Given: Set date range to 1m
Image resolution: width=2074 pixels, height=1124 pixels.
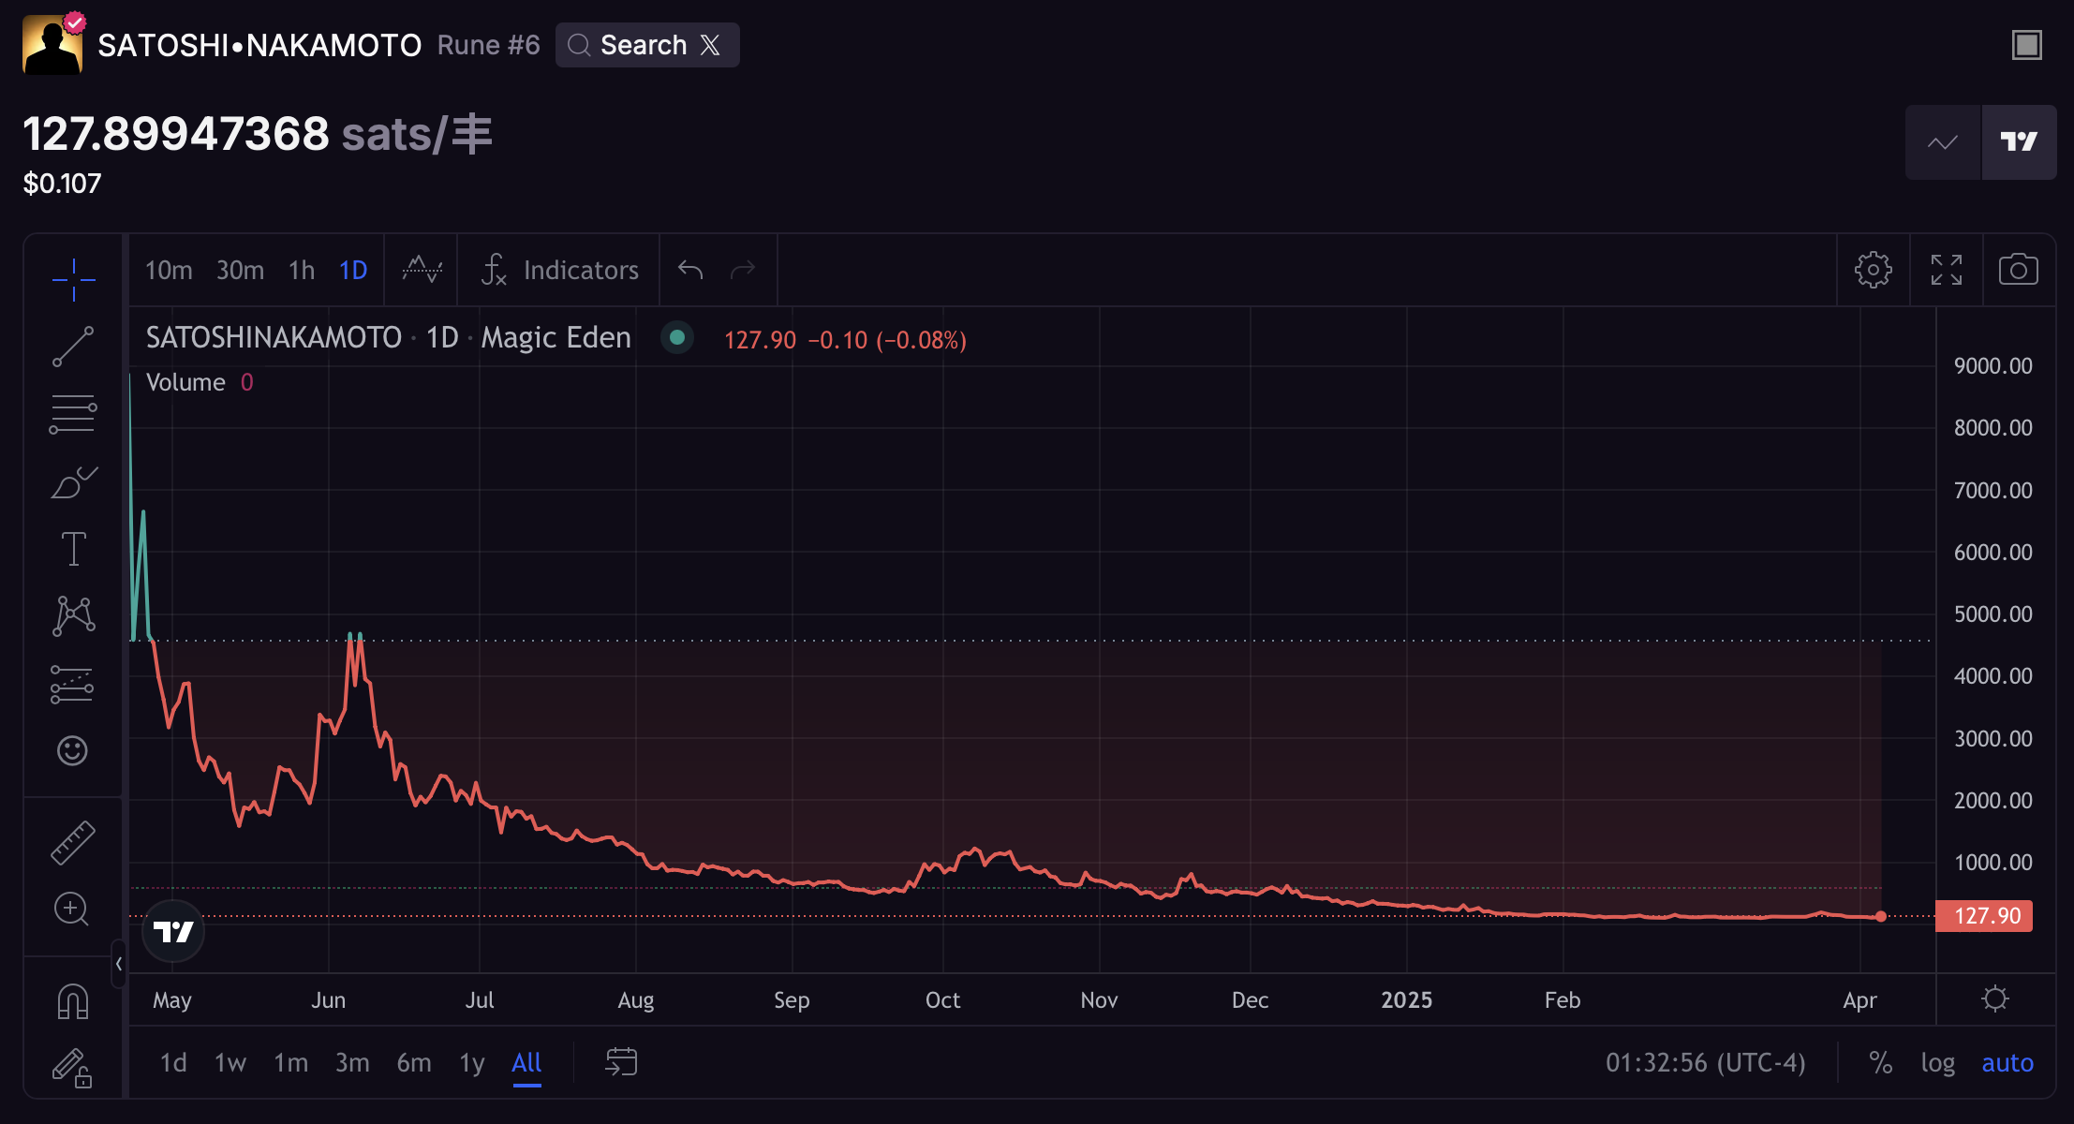Looking at the screenshot, I should pyautogui.click(x=290, y=1062).
